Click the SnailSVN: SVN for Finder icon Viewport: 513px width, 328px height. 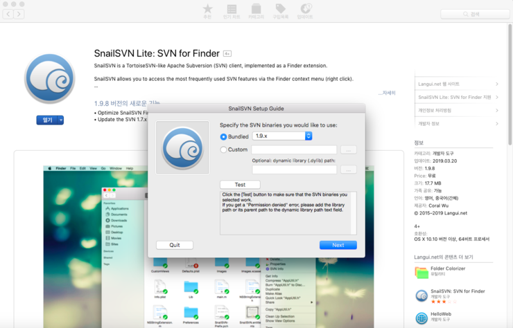(421, 295)
